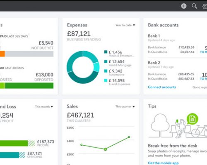Click the lowest point on Sales line chart
Image resolution: width=207 pixels, height=165 pixels.
click(106, 149)
